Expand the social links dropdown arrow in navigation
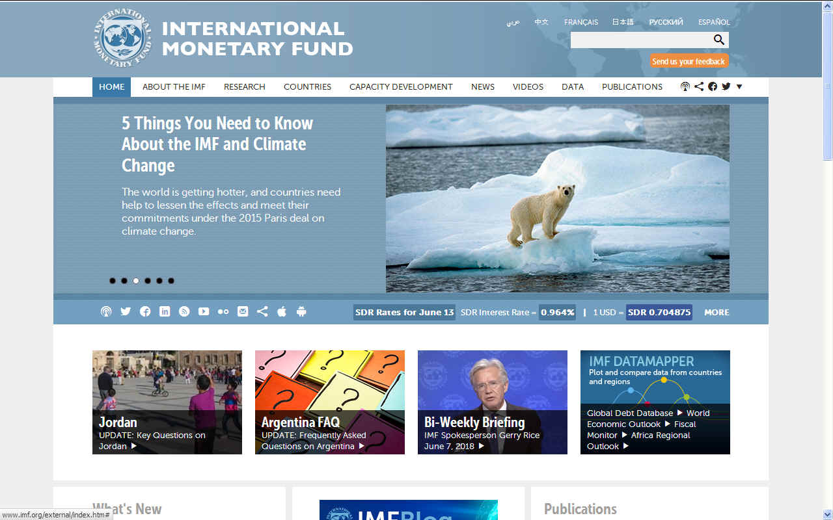 (x=739, y=86)
